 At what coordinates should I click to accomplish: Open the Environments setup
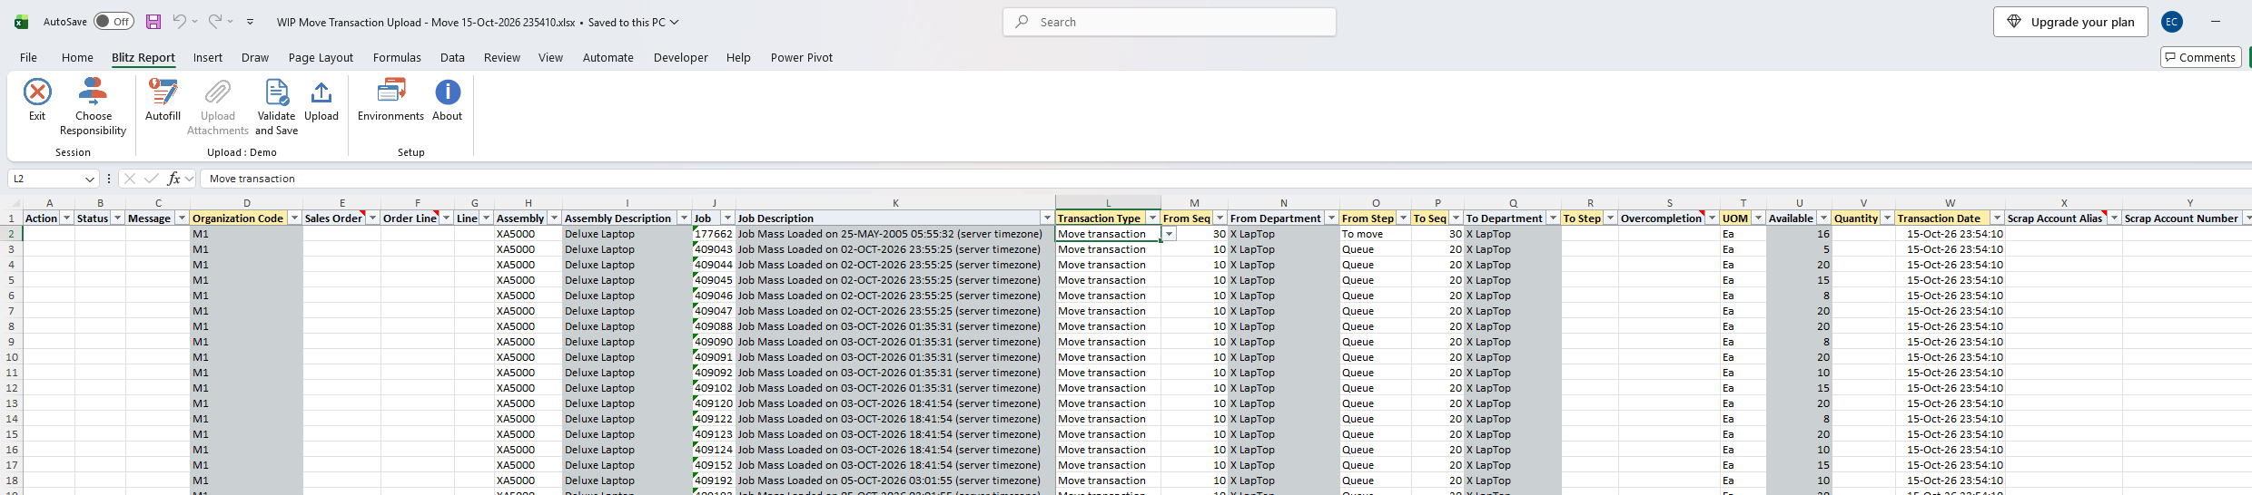[x=390, y=100]
